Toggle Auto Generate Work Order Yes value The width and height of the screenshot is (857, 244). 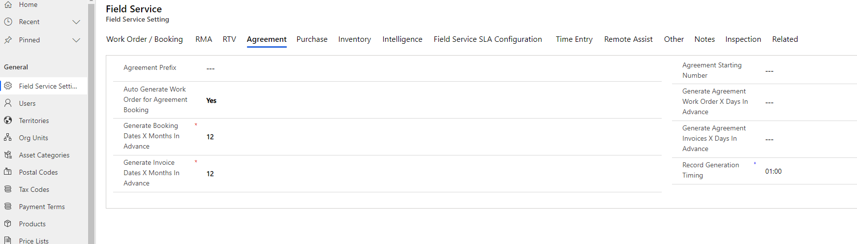(211, 100)
